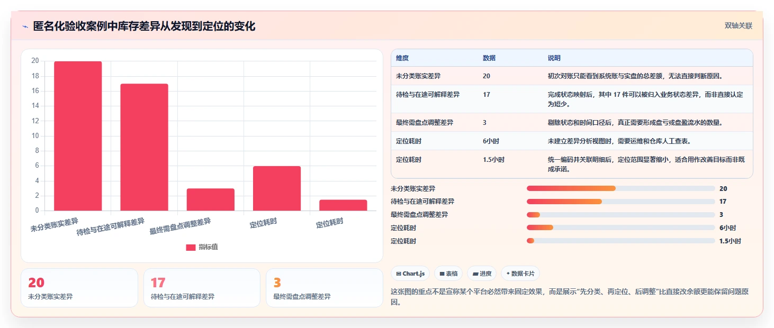Click the description starting 未建立差异分析视图时

(x=619, y=141)
